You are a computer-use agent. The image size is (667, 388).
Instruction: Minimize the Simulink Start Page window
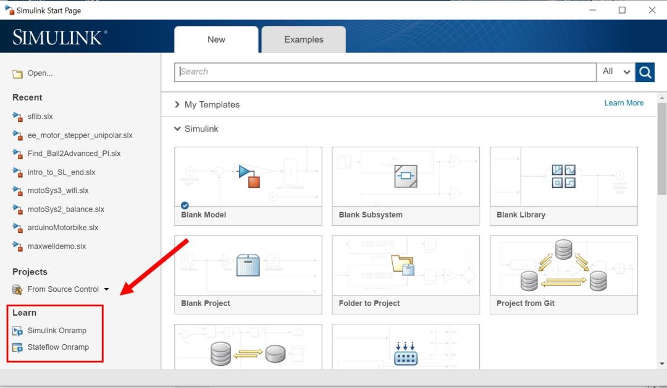592,10
